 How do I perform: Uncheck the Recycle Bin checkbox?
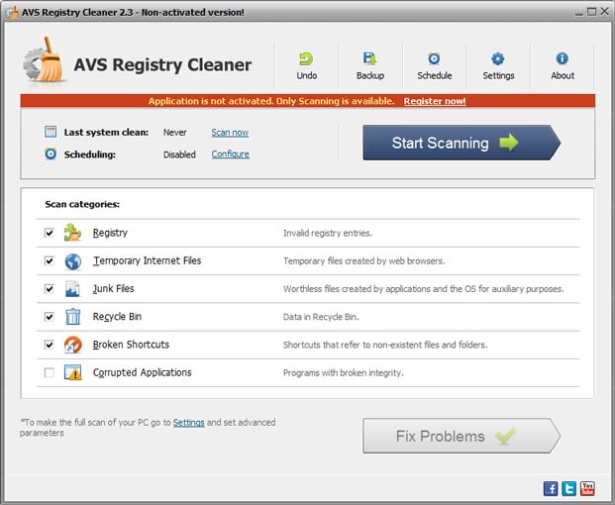[50, 317]
